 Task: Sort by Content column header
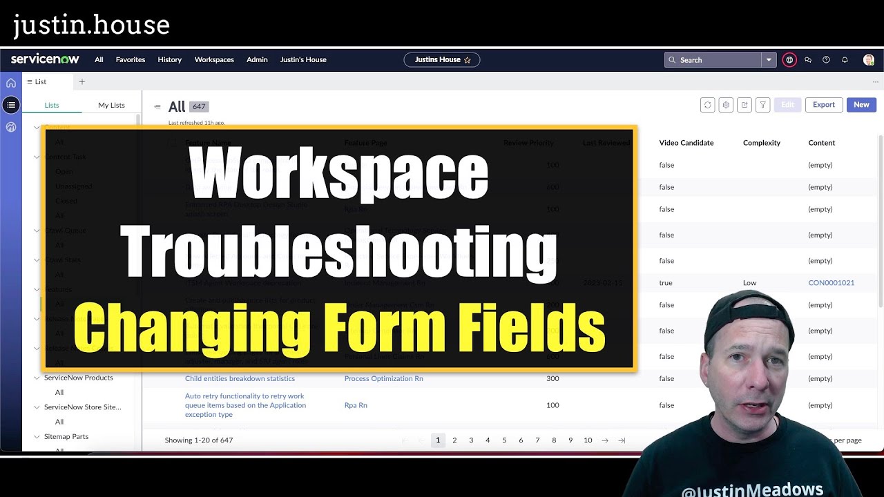pyautogui.click(x=822, y=143)
